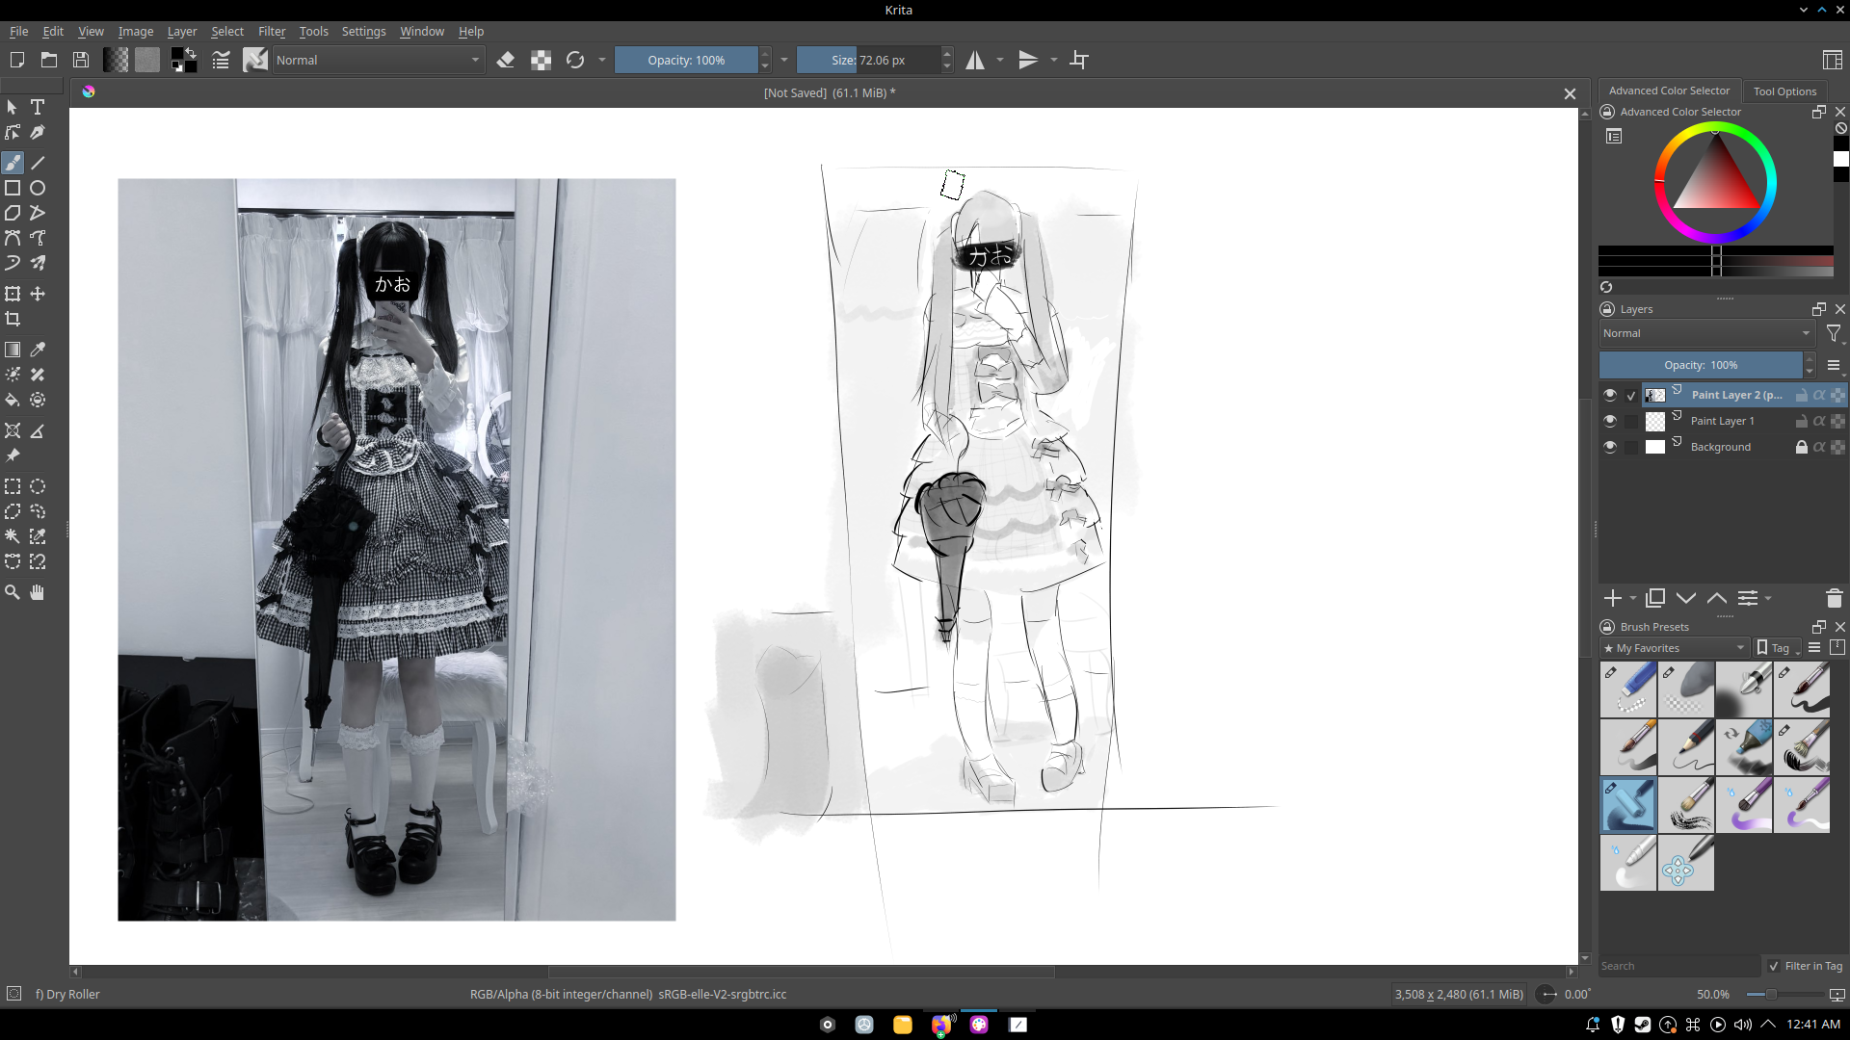Open the Filter menu
This screenshot has width=1850, height=1040.
point(272,31)
